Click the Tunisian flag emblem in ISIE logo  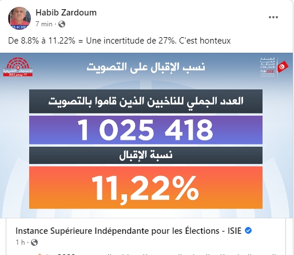tap(283, 66)
